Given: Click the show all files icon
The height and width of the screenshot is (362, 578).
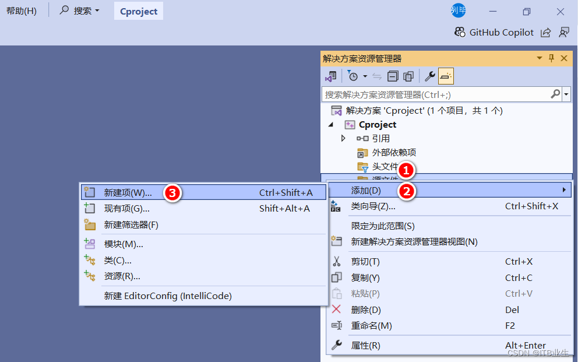Looking at the screenshot, I should 408,76.
